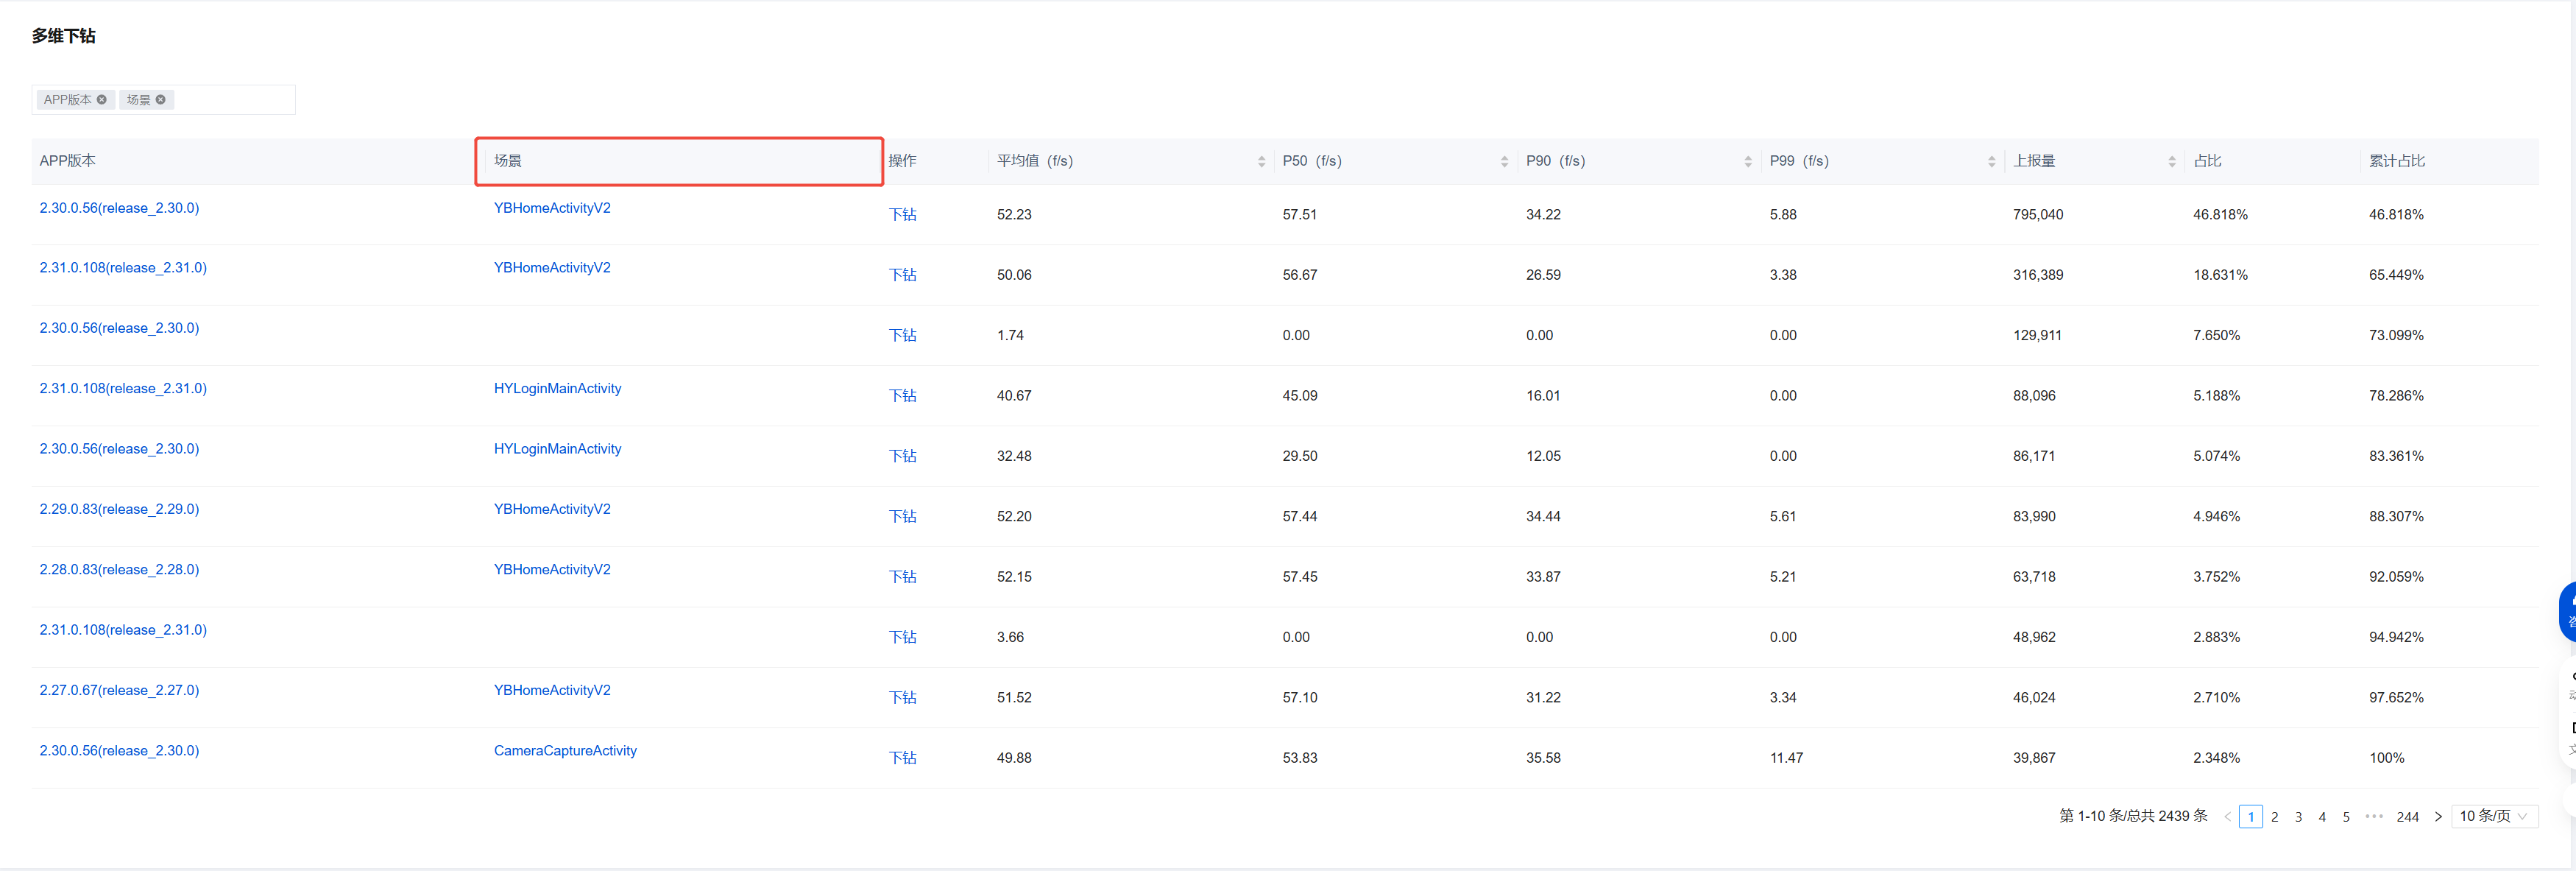Open 2.29.0.83(release_2.29.0) version link
2576x871 pixels.
(x=119, y=509)
